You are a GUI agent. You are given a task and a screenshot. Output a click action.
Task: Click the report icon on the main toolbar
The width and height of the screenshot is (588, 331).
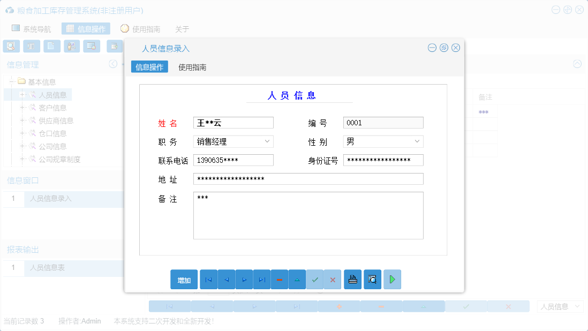[32, 46]
